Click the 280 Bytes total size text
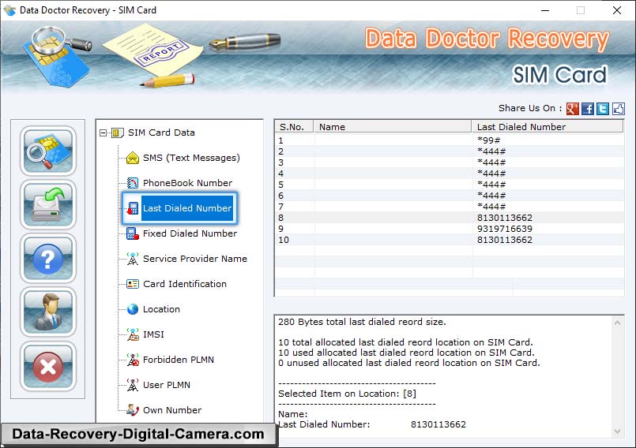Screen dimensions: 636x448 tap(362, 322)
